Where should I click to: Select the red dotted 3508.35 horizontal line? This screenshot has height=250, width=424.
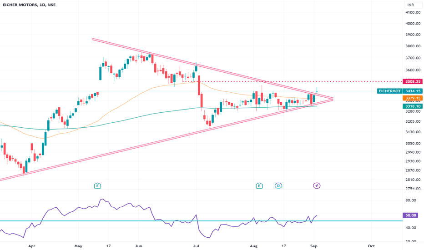[293, 81]
